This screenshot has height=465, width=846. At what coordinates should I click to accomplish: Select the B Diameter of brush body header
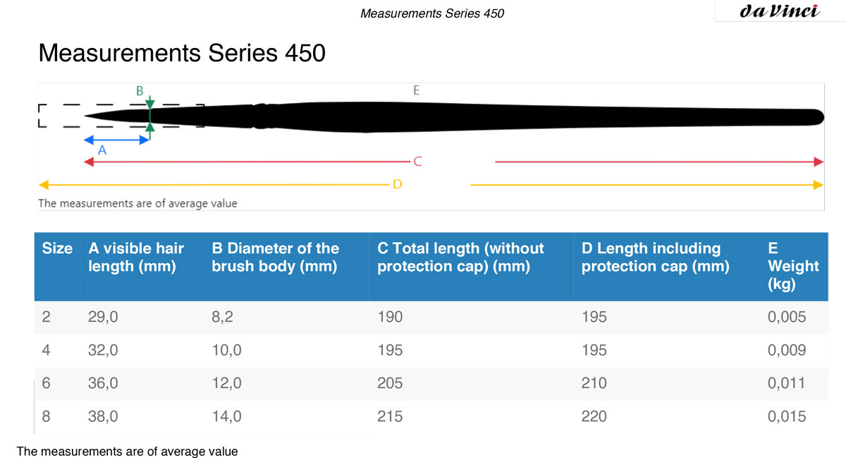[x=276, y=258]
